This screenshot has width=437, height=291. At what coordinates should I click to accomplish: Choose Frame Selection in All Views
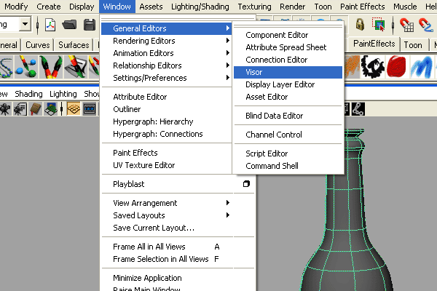coord(178,259)
